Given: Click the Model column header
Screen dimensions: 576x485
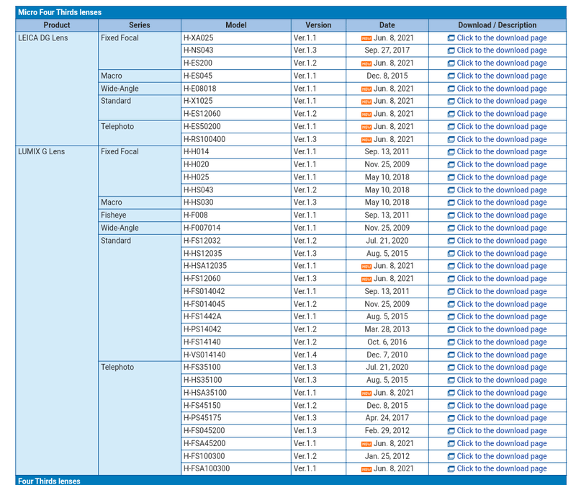Looking at the screenshot, I should pos(236,25).
